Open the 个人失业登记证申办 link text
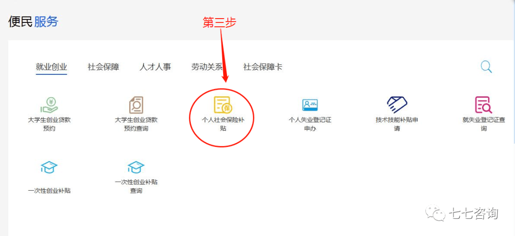 click(x=310, y=124)
